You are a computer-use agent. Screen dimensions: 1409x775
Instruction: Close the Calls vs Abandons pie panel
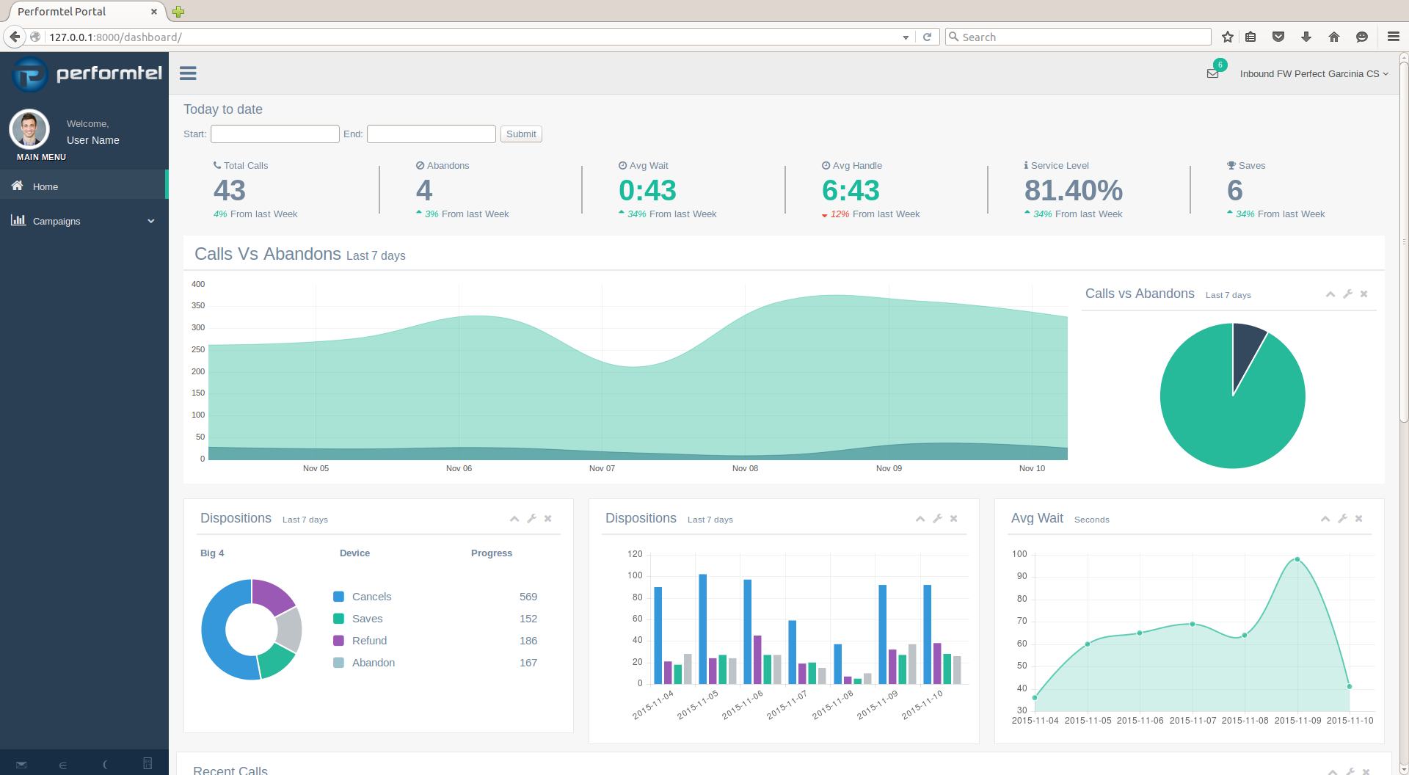pos(1364,294)
